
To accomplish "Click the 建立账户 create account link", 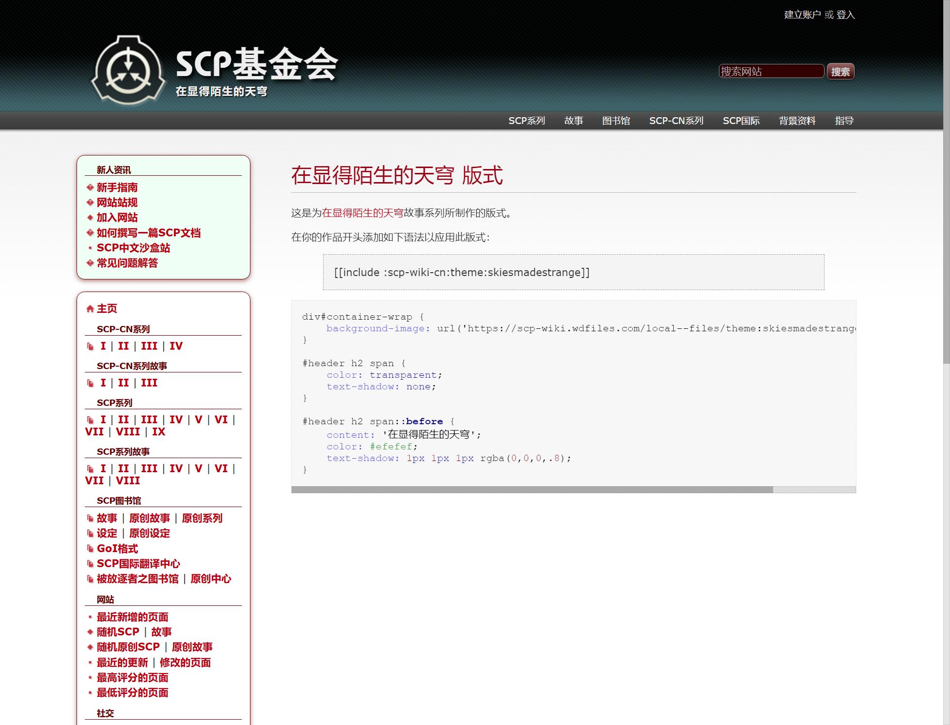I will click(802, 15).
